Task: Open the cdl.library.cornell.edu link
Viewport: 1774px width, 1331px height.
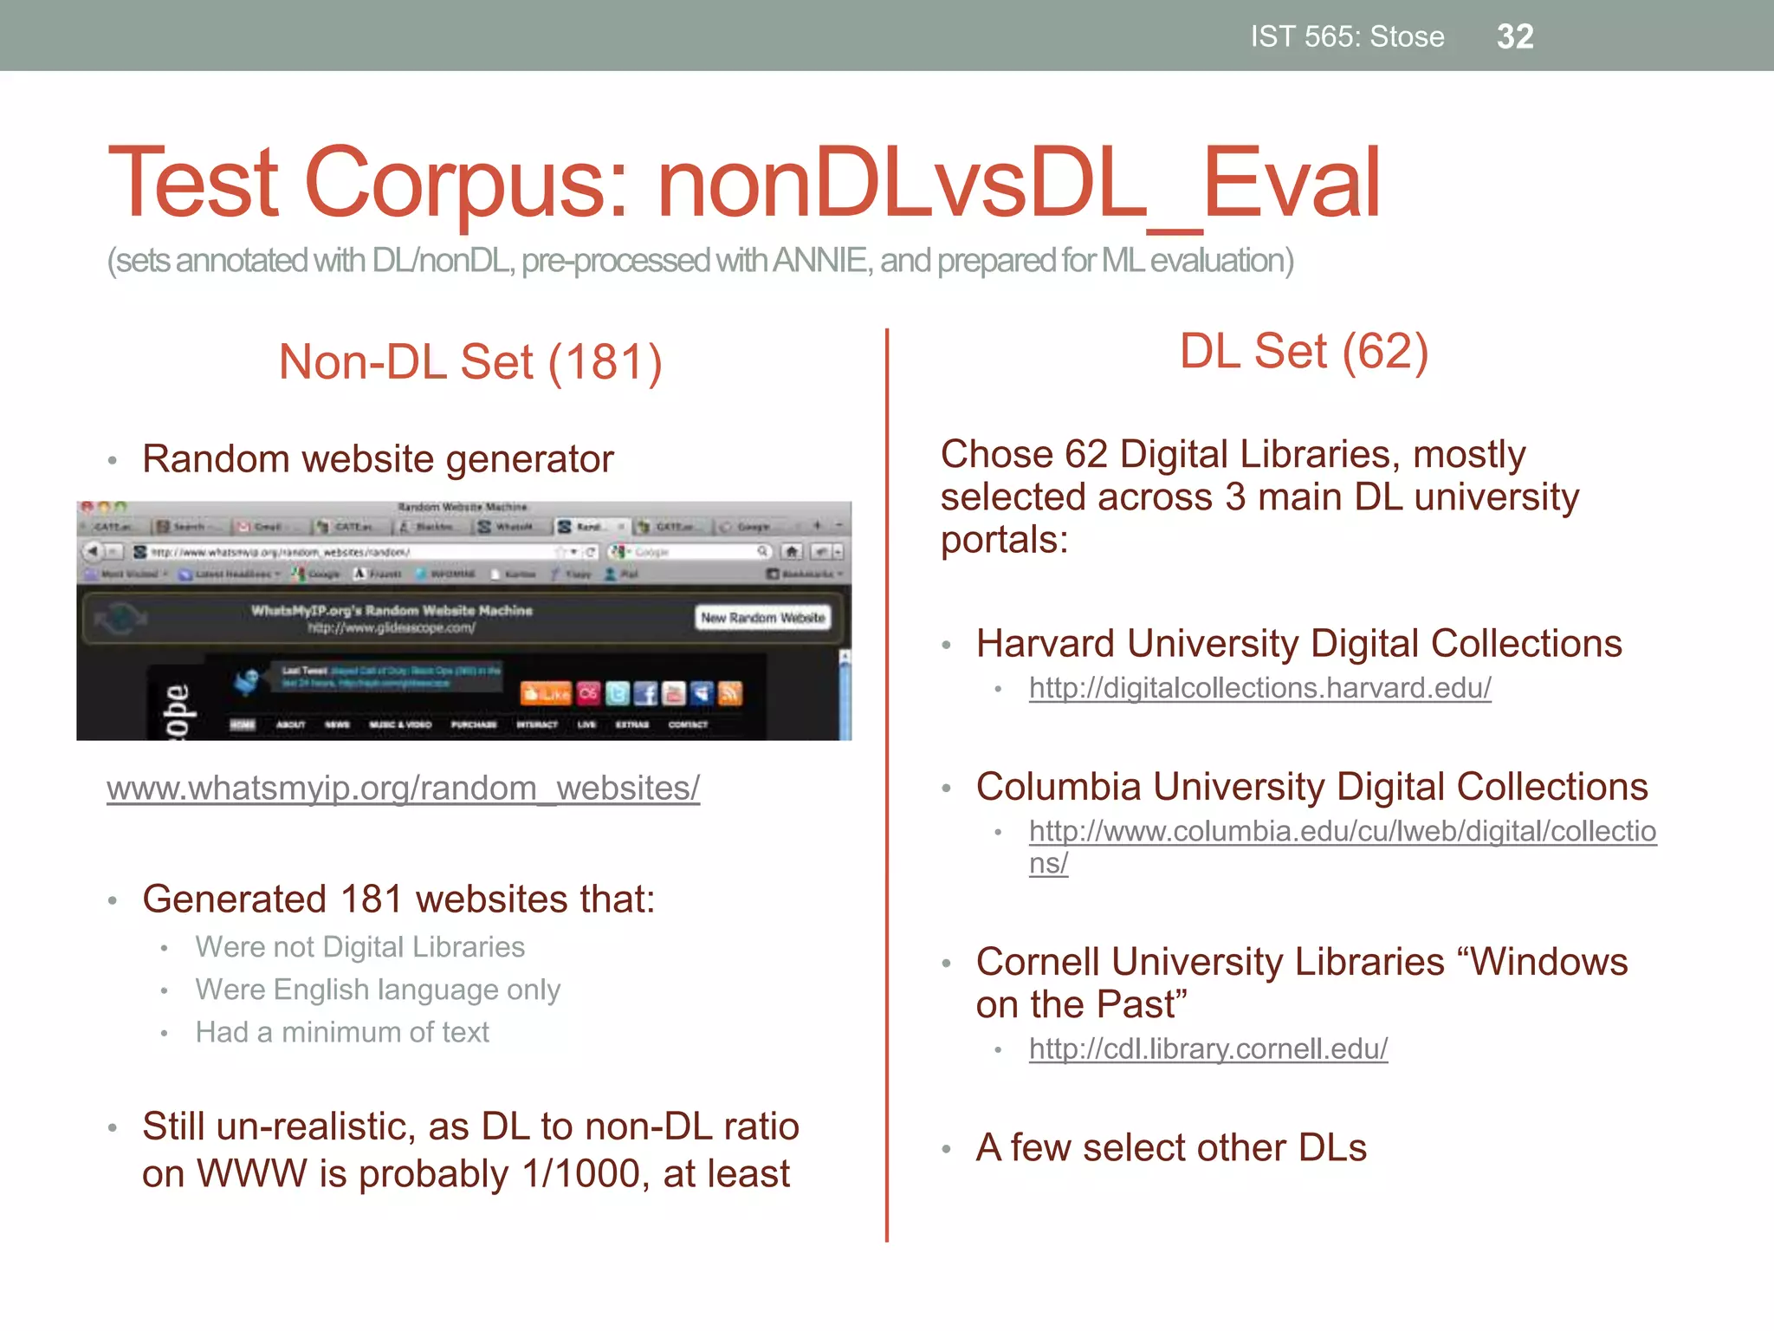Action: [x=1208, y=1049]
